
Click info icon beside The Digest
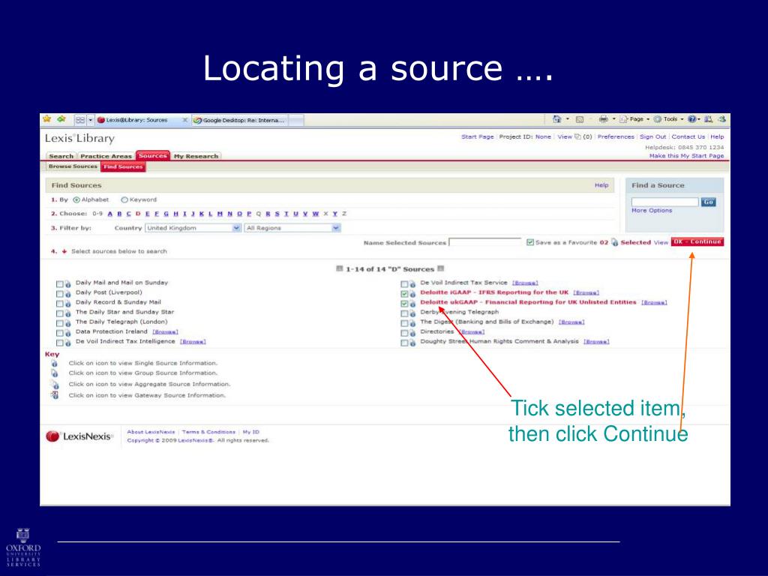click(412, 323)
